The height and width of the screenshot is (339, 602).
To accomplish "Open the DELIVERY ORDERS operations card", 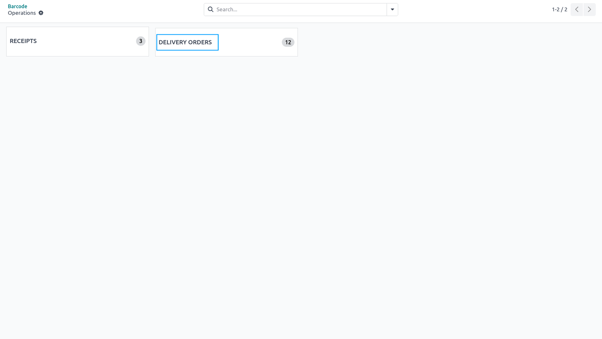I will [x=227, y=42].
